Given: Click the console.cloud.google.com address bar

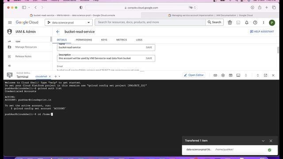Looking at the screenshot, I should point(141,8).
